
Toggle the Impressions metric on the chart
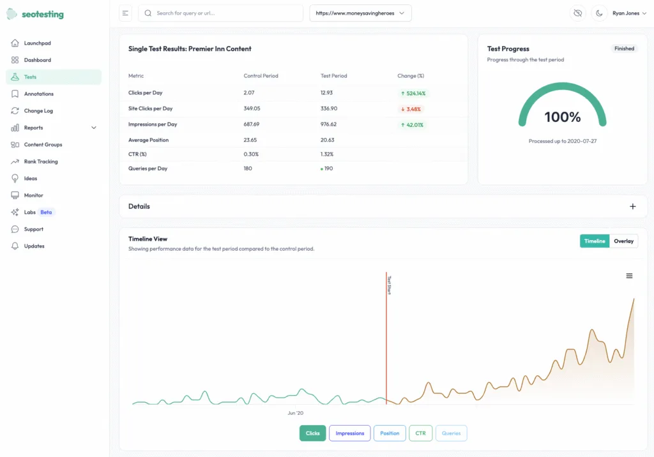(x=349, y=433)
